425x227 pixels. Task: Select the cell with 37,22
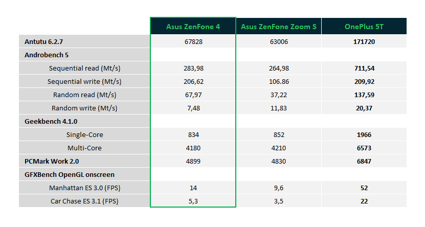click(279, 95)
